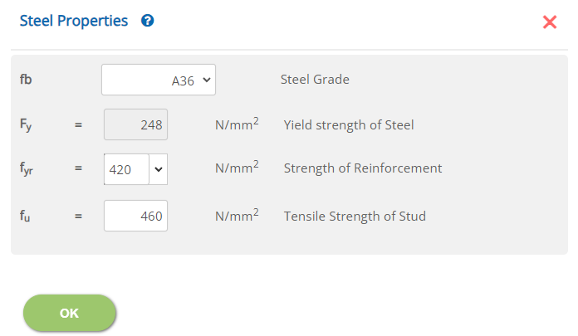Click the 420 reinforcement strength value
The width and height of the screenshot is (578, 336).
(126, 168)
